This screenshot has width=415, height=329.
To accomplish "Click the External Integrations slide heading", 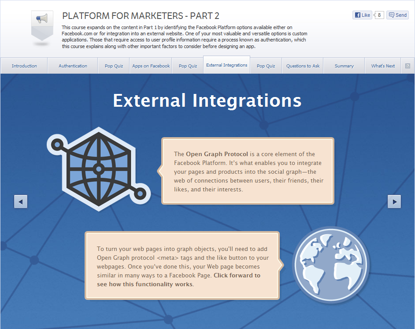I will (207, 101).
